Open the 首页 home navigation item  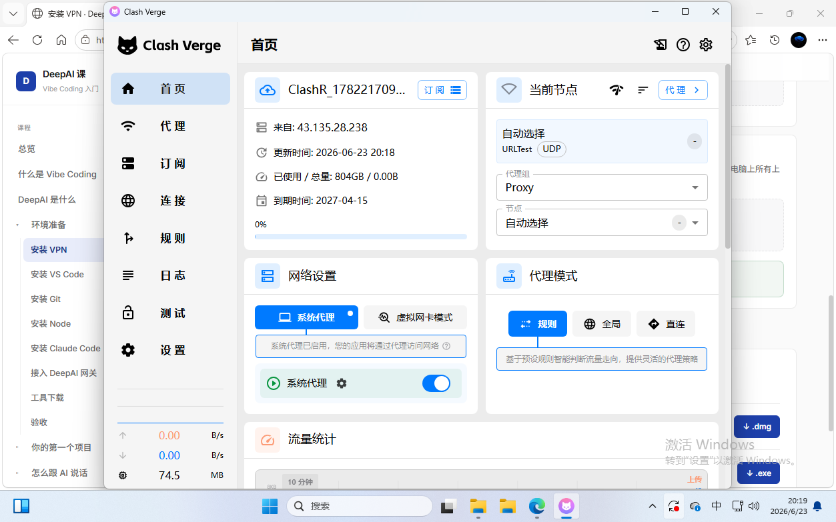pyautogui.click(x=170, y=89)
